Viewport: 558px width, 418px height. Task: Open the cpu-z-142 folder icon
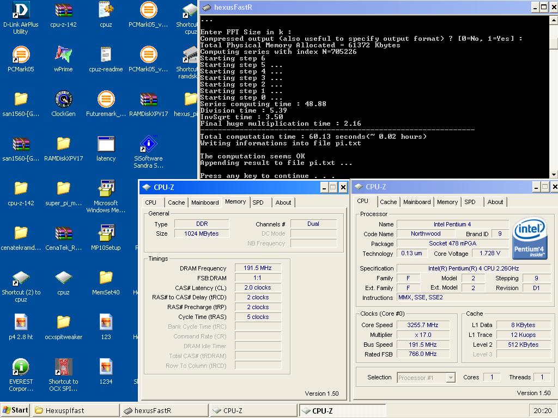[x=21, y=188]
